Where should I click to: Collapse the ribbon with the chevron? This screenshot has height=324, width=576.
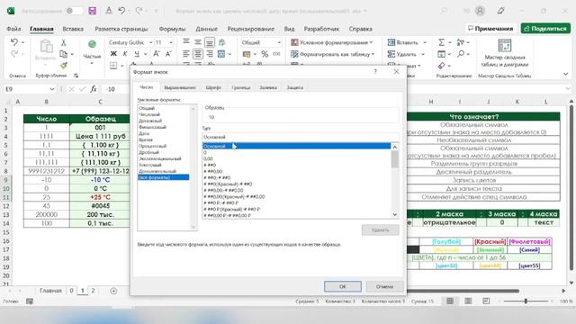pos(566,74)
